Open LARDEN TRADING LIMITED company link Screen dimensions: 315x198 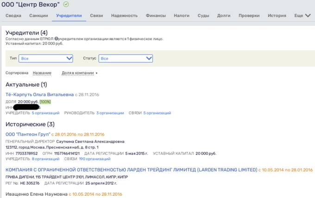pyautogui.click(x=132, y=170)
